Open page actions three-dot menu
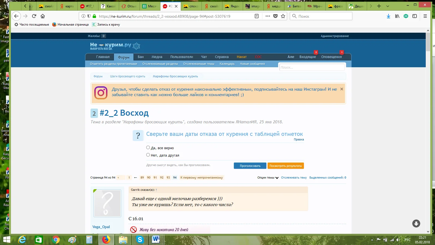The width and height of the screenshot is (435, 245). pos(268,16)
